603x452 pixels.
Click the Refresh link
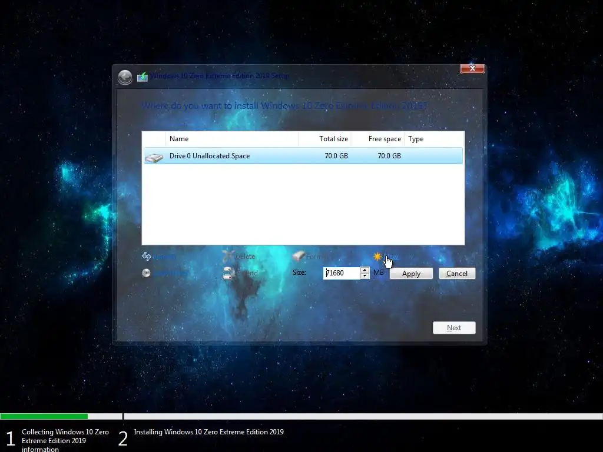coord(164,257)
